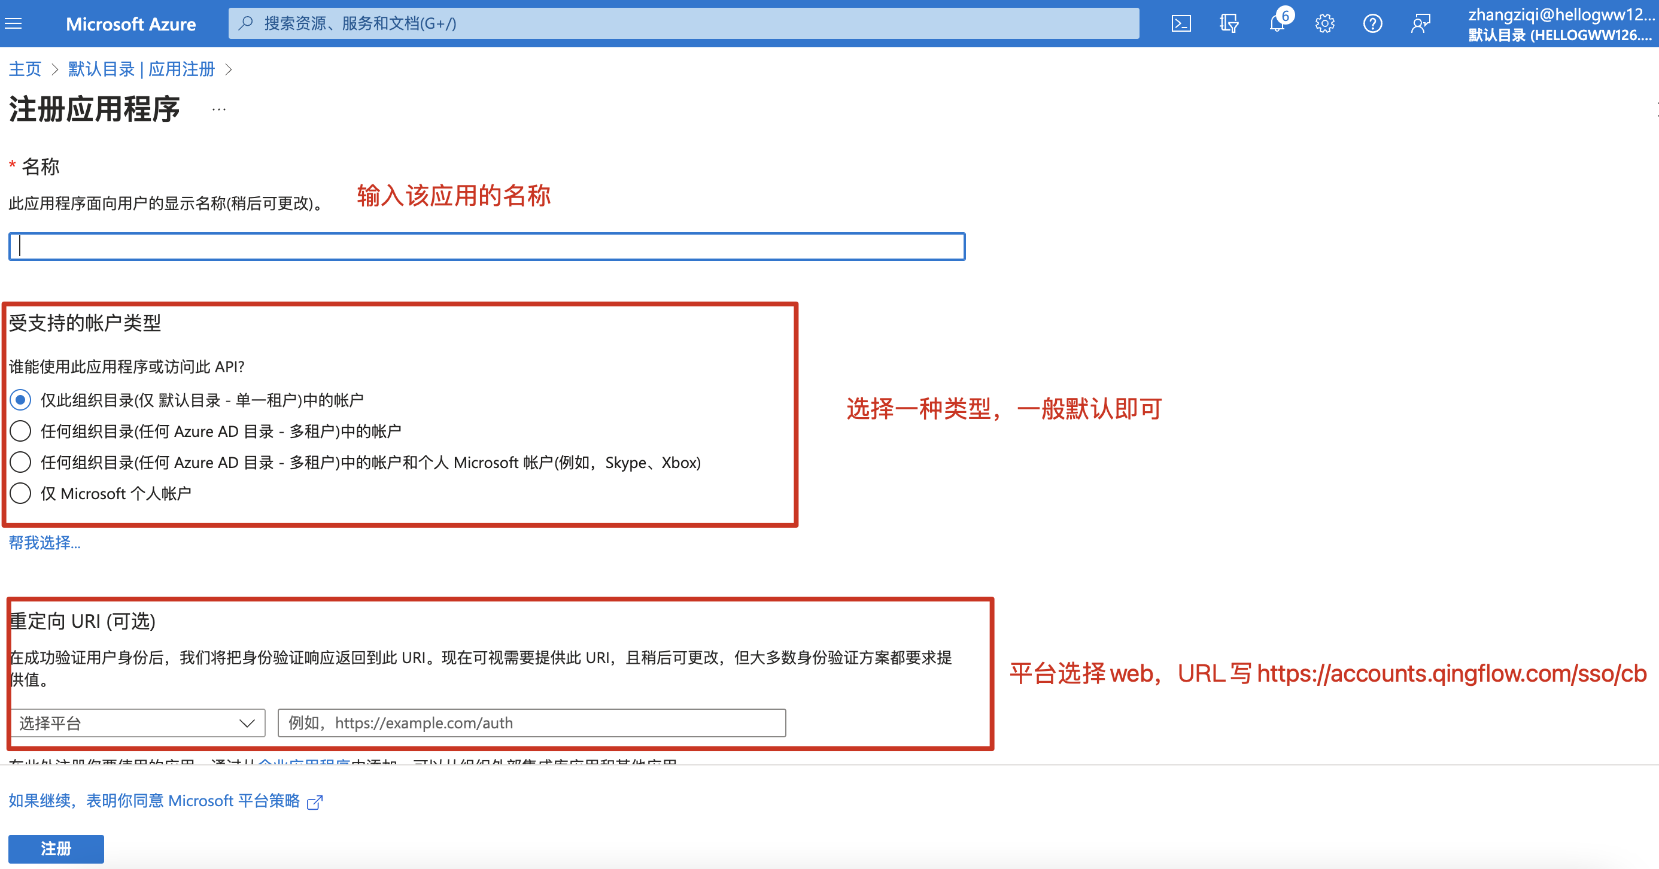Focus the redirect URI input field
Image resolution: width=1659 pixels, height=869 pixels.
point(532,723)
